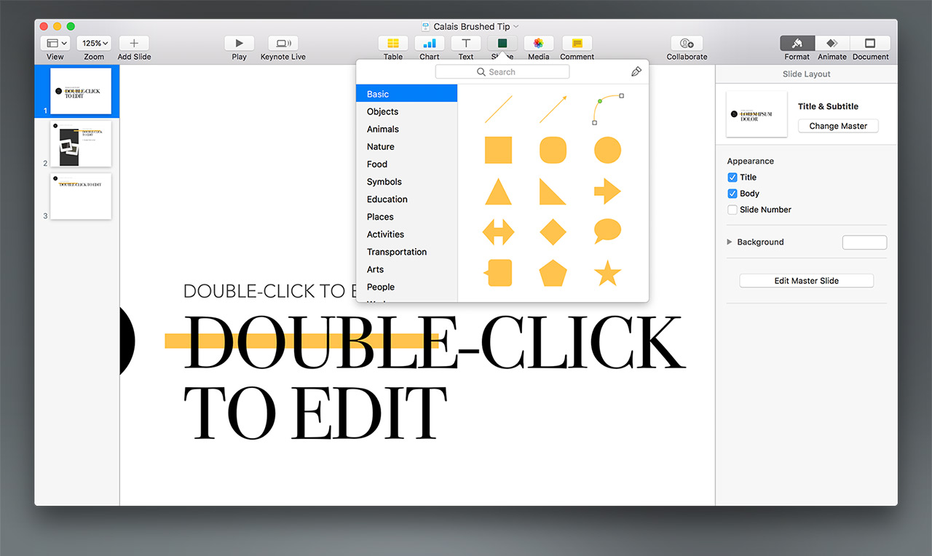932x556 pixels.
Task: Open the Media browser icon
Action: coord(538,44)
